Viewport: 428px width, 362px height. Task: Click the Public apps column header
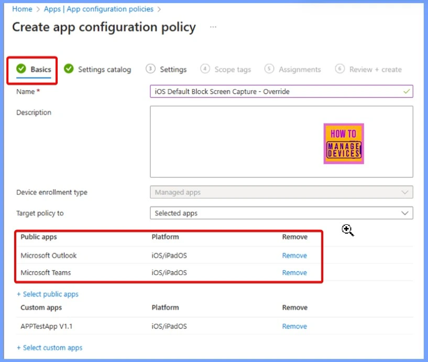(x=39, y=237)
